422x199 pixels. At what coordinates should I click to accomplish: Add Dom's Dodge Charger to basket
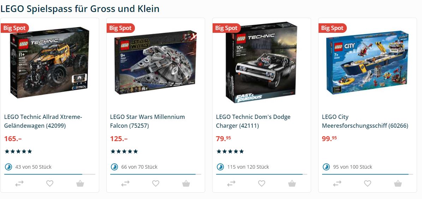[x=292, y=183]
